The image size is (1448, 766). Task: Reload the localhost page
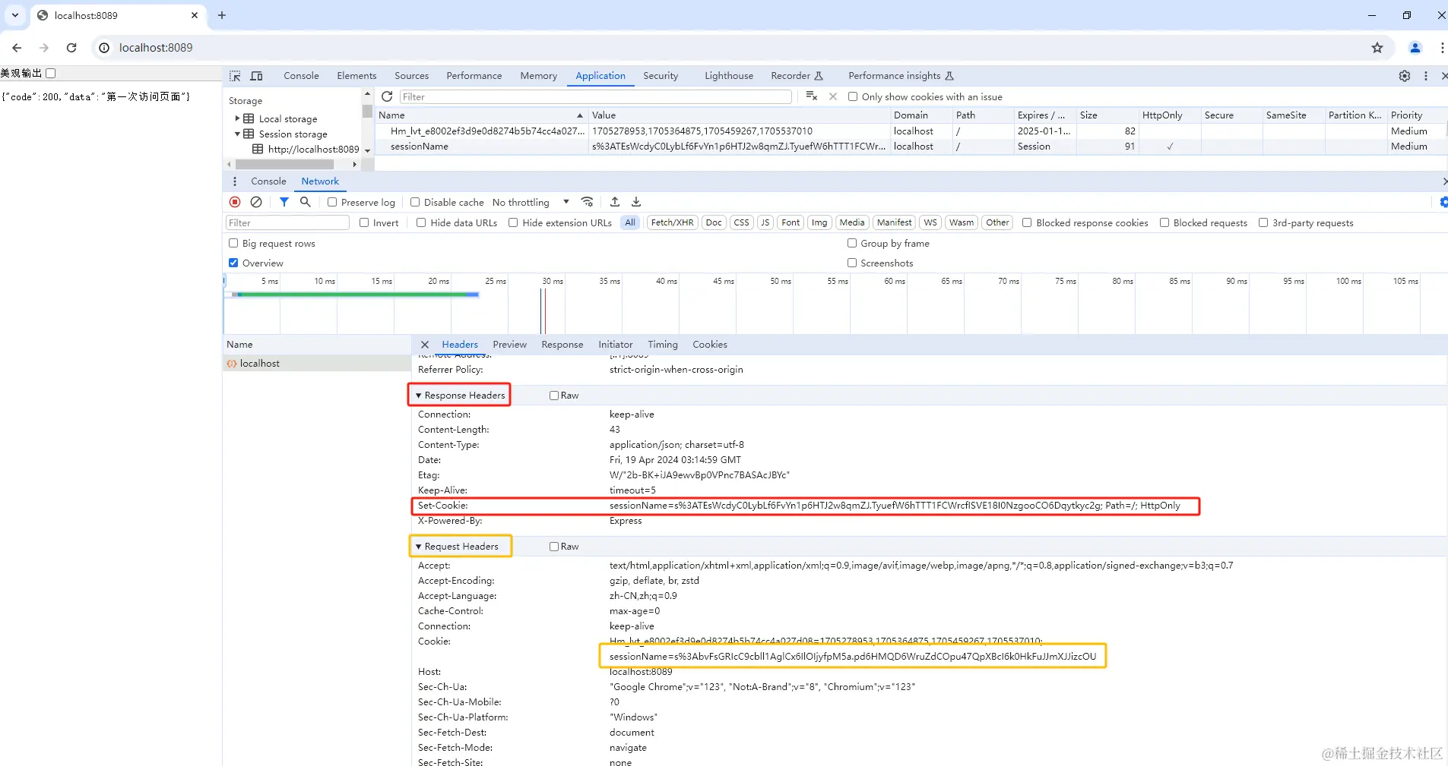(x=71, y=48)
